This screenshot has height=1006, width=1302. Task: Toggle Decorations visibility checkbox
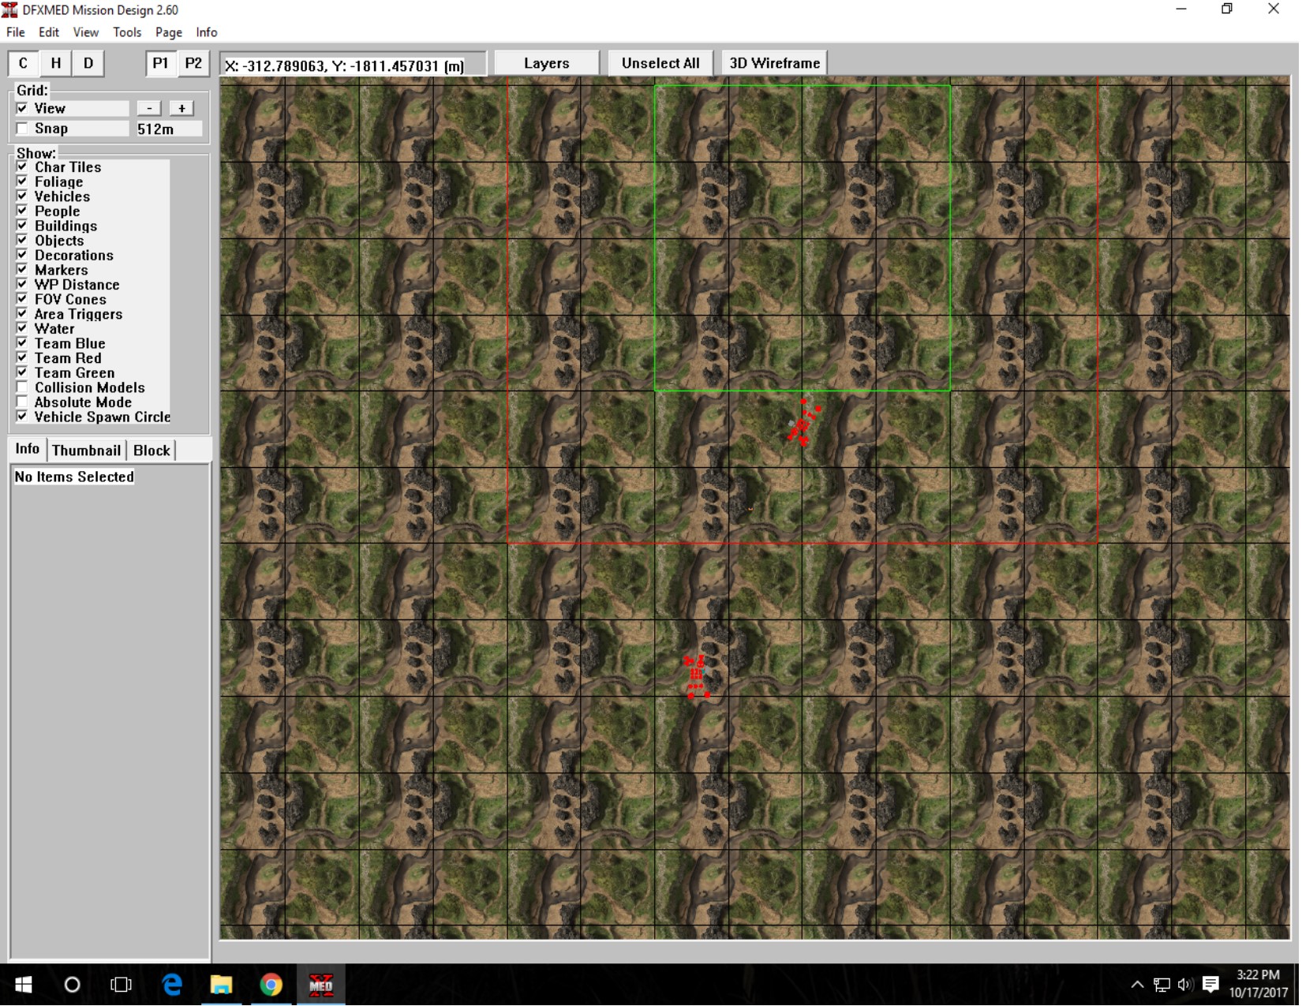pos(22,255)
